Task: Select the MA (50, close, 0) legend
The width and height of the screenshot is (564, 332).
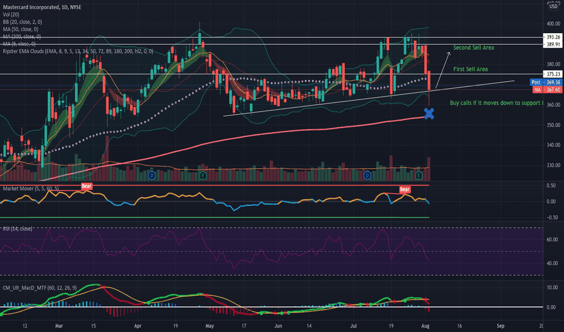Action: pos(21,30)
